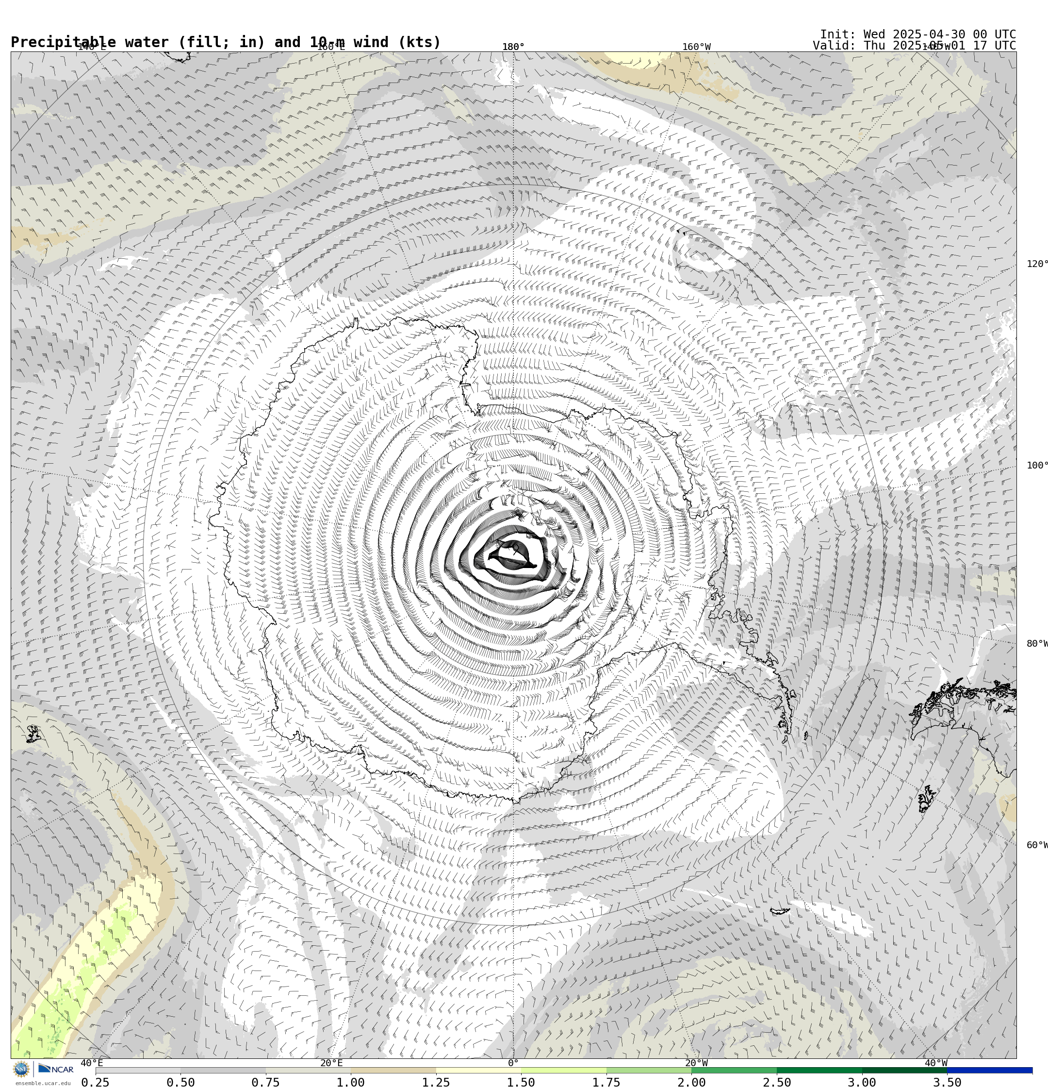Click the 100° longitude label on right edge
The width and height of the screenshot is (1048, 1089).
point(1037,465)
